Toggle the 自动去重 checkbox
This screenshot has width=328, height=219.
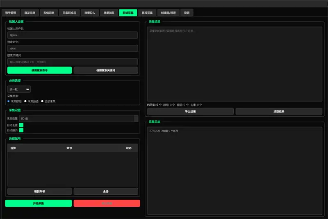(21, 125)
